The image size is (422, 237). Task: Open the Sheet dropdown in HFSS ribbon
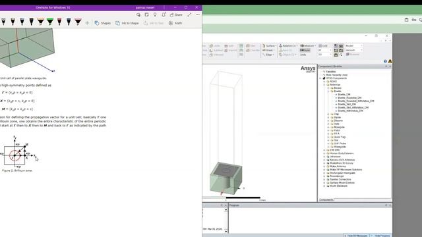[x=268, y=50]
